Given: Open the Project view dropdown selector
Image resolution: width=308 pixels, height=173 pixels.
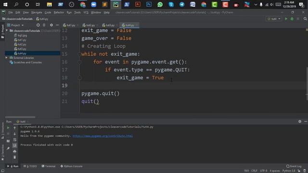Looking at the screenshot, I should point(15,25).
